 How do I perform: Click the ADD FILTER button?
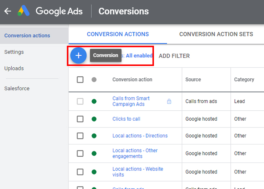point(174,56)
